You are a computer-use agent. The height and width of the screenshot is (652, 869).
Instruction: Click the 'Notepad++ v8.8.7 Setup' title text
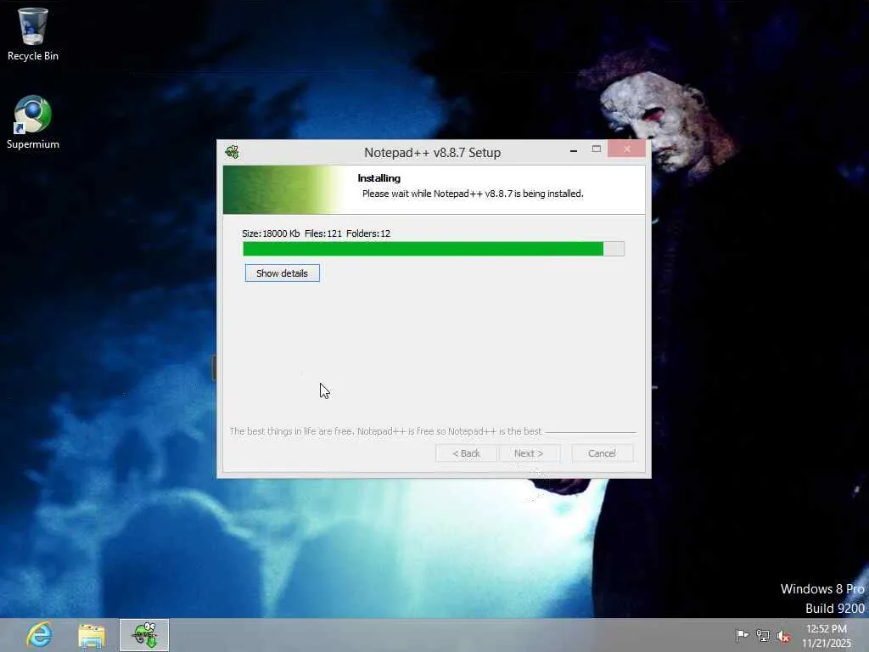432,153
